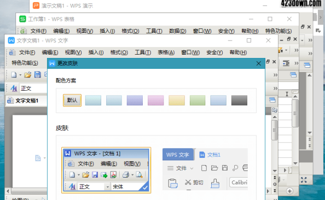Open 表格(A) menu in WPS 文字 window
The width and height of the screenshot is (325, 200).
click(x=166, y=52)
